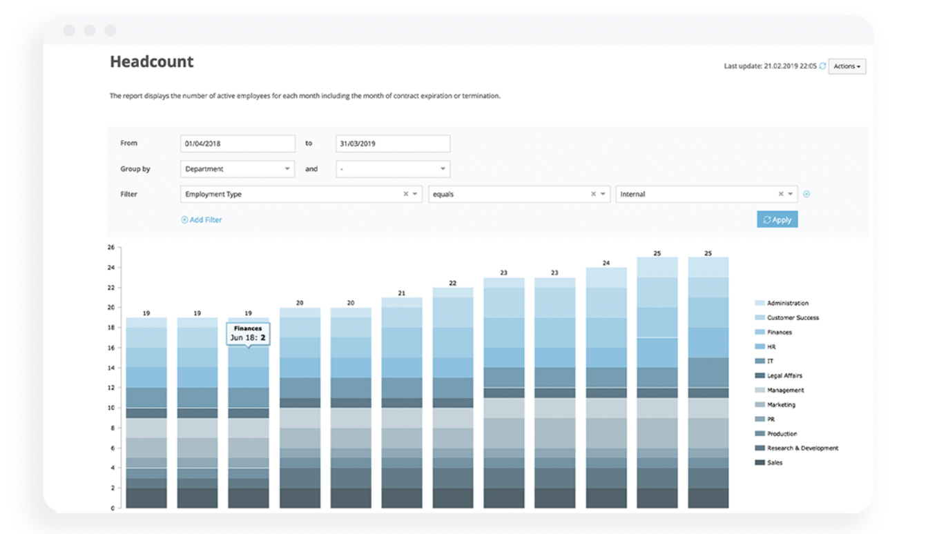This screenshot has height=534, width=928.
Task: Remove the filter row with circled x
Action: 806,195
